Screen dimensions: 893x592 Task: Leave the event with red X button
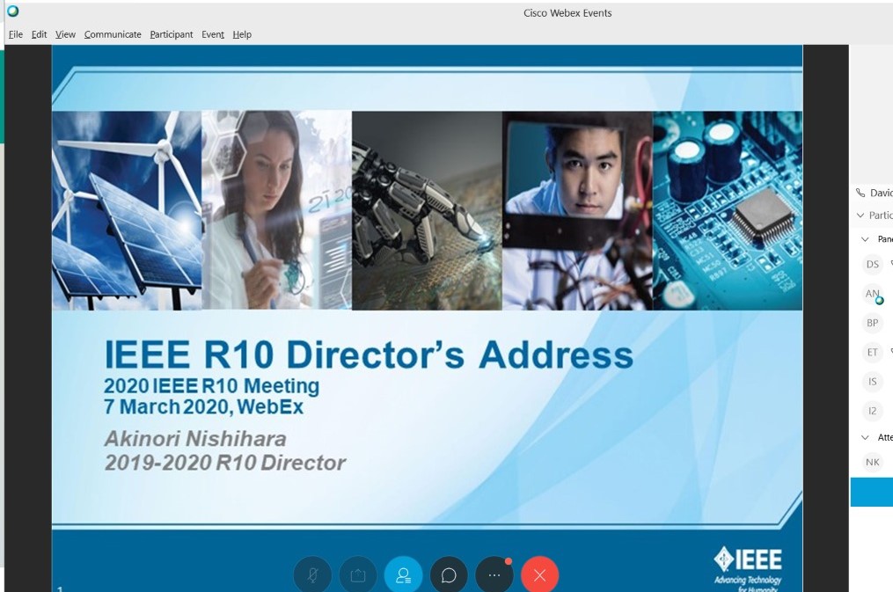click(540, 575)
